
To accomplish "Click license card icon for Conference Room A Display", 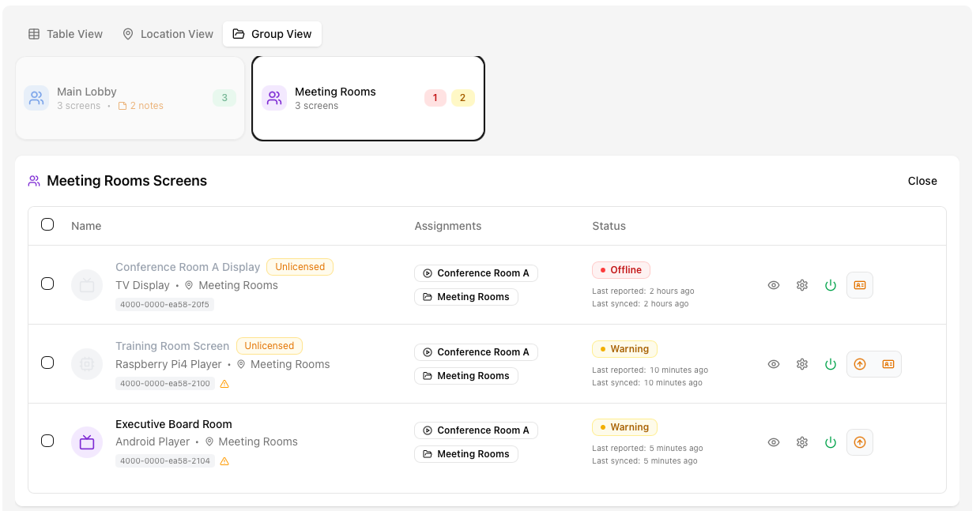I will click(x=860, y=285).
